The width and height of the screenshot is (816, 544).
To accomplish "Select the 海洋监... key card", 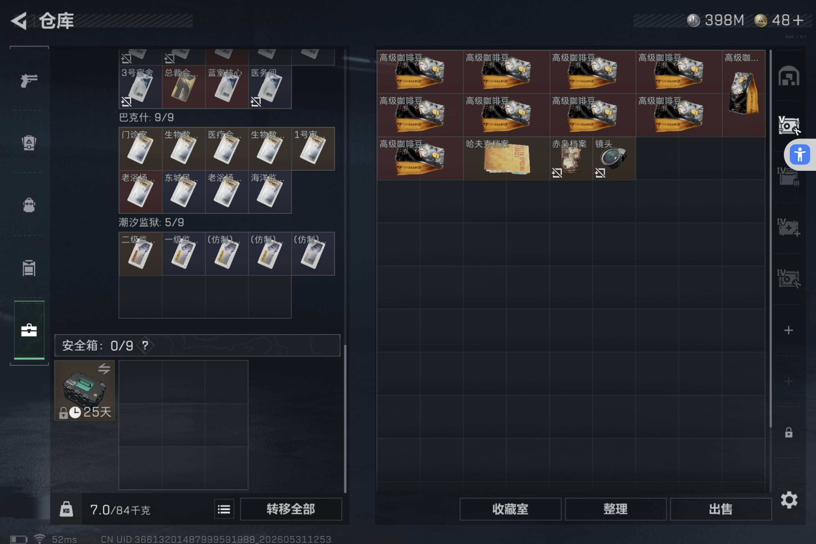I will [270, 192].
